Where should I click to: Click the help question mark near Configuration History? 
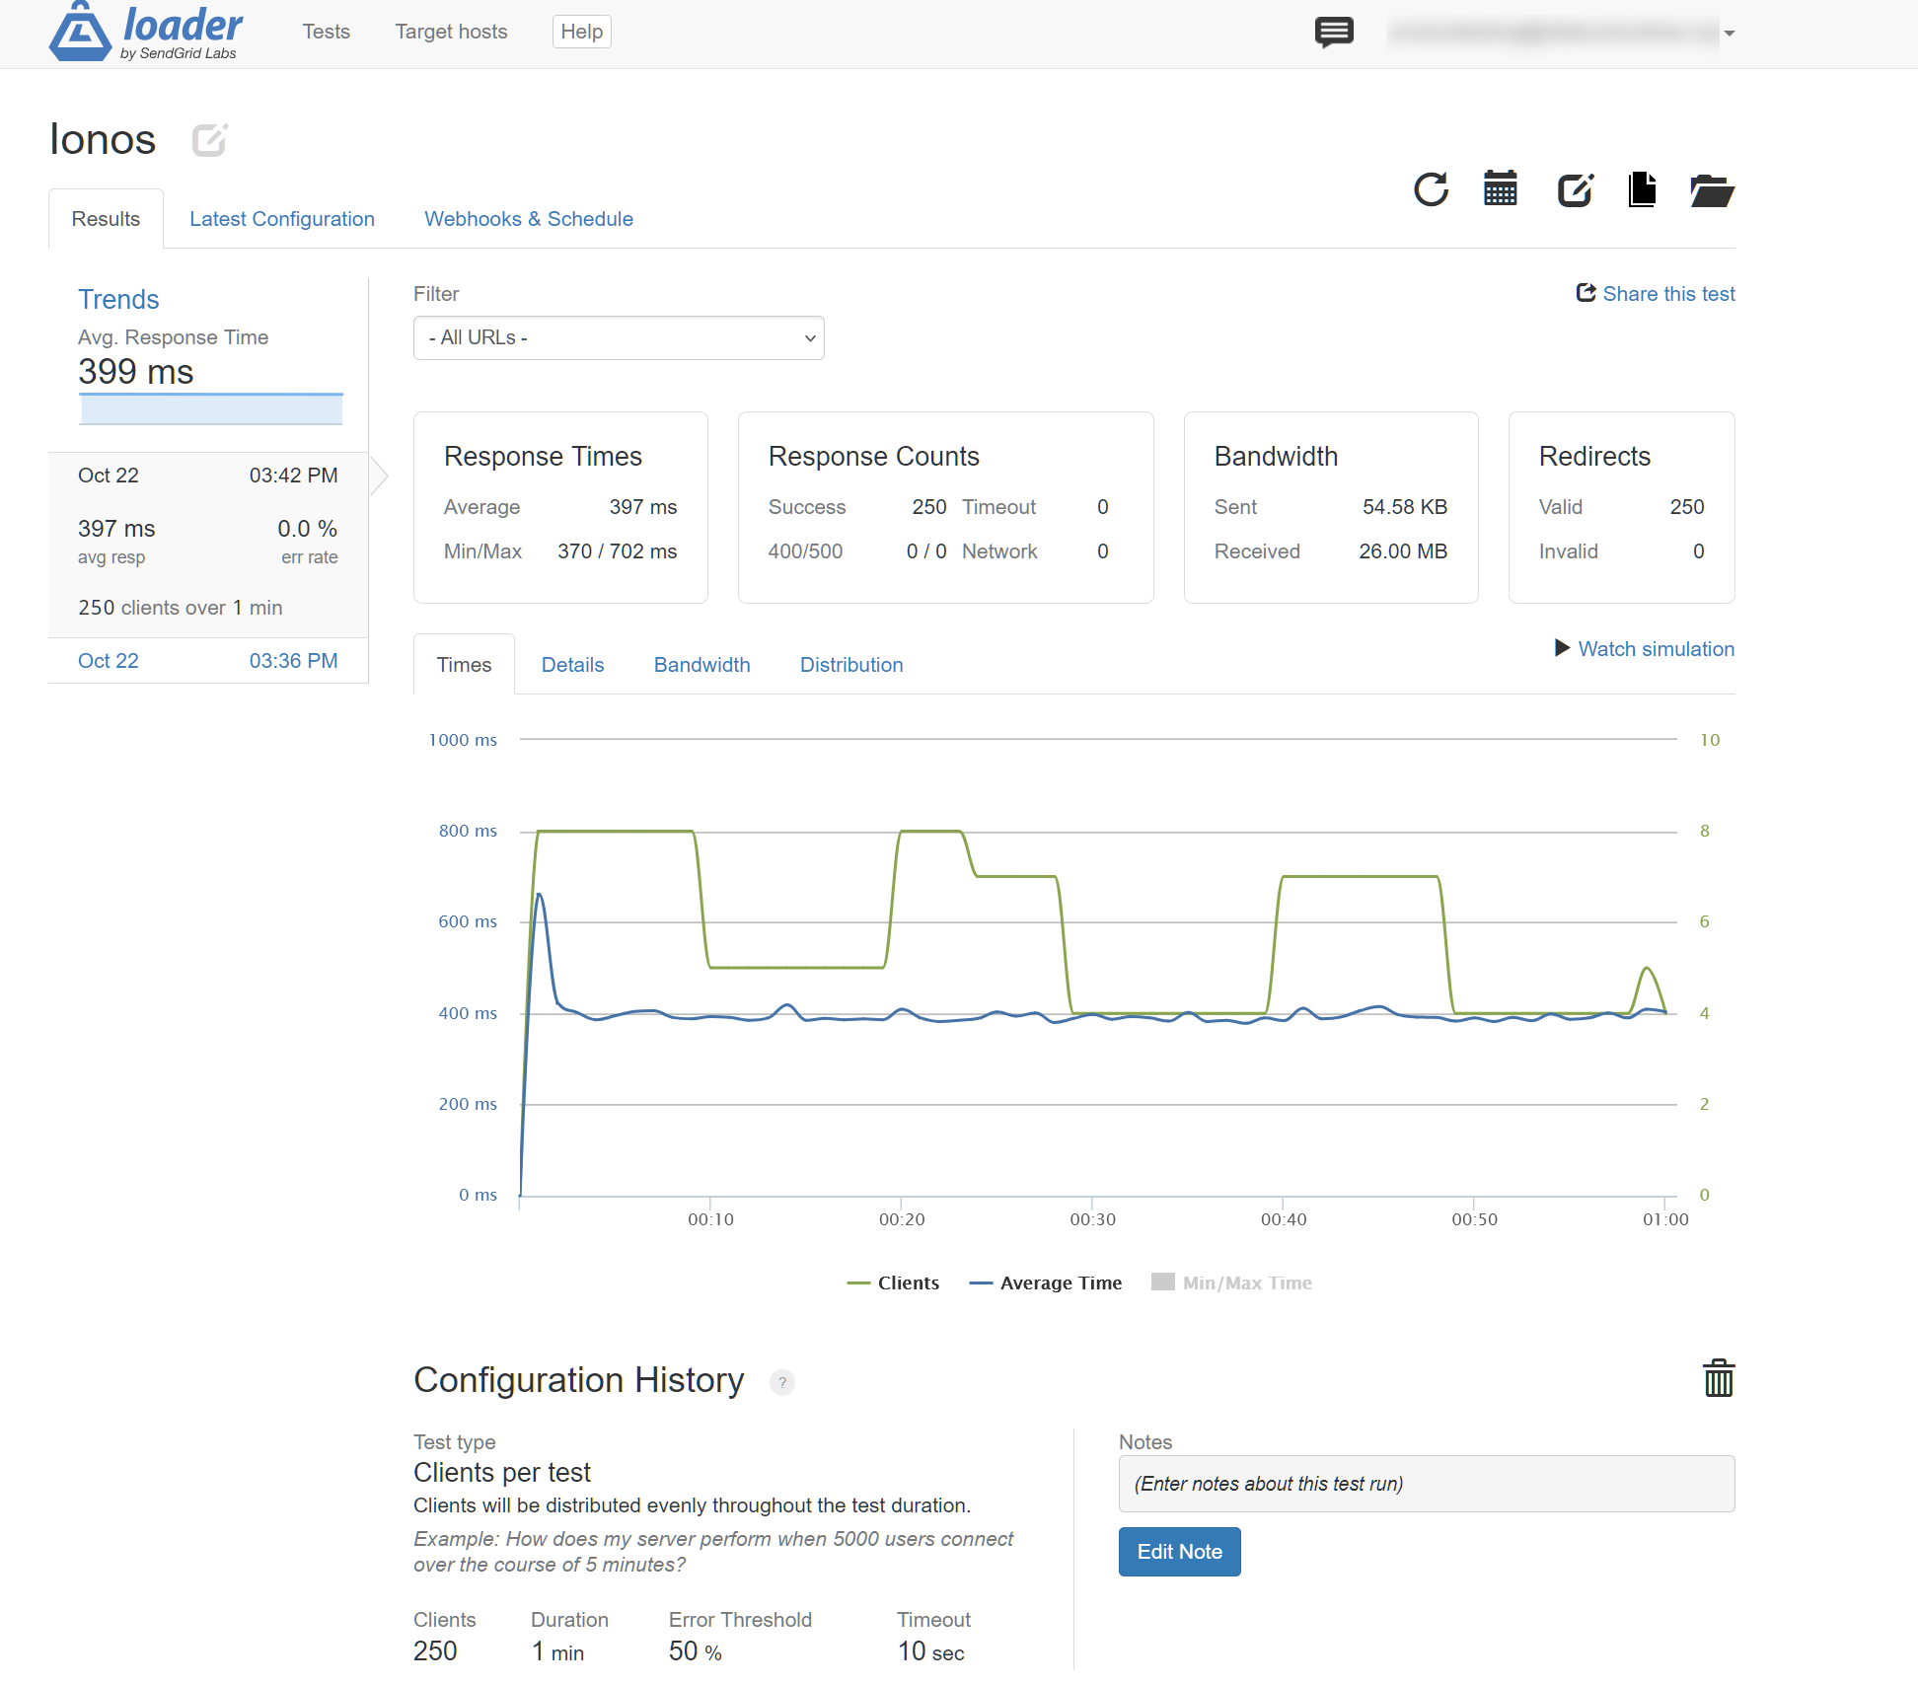click(x=782, y=1382)
